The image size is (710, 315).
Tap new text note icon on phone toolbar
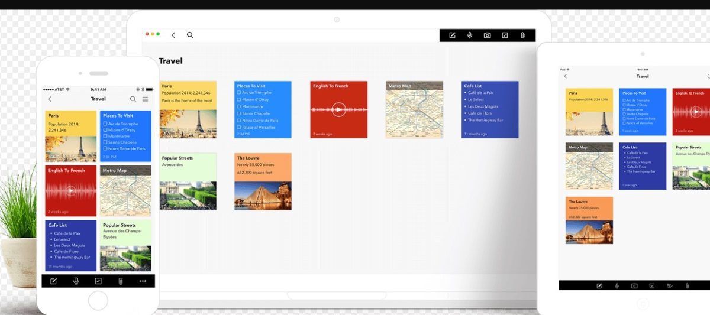click(54, 281)
